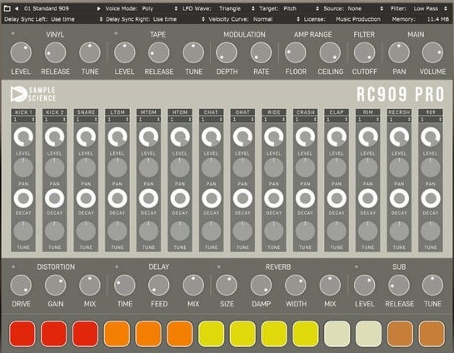The image size is (454, 353).
Task: Trigger the first orange drum pad
Action: [117, 334]
